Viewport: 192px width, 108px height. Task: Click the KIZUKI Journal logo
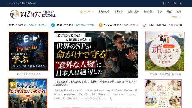click(x=33, y=14)
